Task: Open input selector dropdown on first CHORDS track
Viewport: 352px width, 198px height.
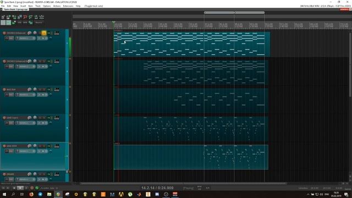Action: pyautogui.click(x=25, y=38)
